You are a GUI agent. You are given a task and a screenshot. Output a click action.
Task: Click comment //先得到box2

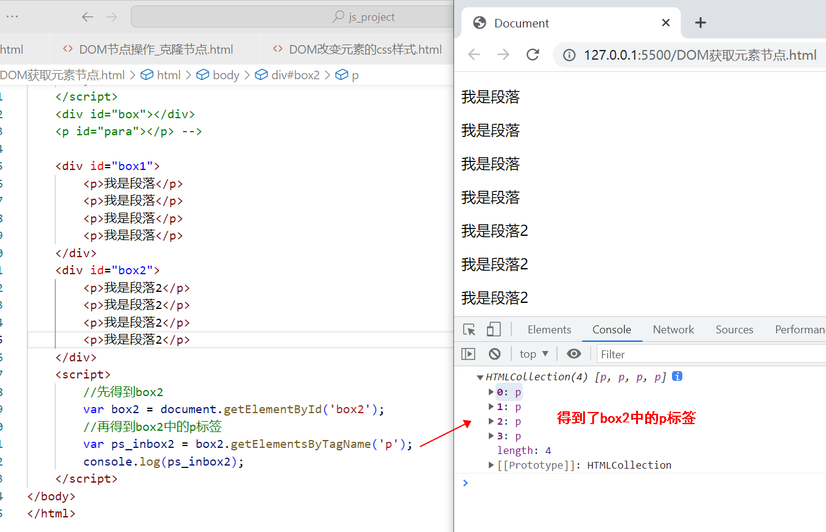tap(124, 392)
